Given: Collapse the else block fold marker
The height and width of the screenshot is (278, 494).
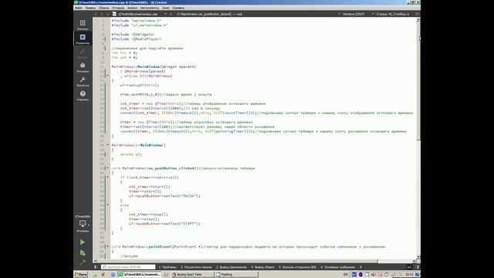Looking at the screenshot, I should (x=107, y=205).
